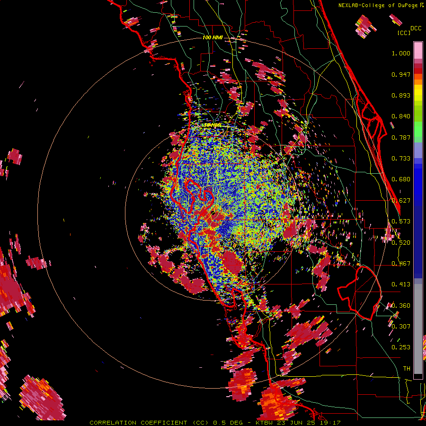Click the pink top segment of color bar
Image resolution: width=426 pixels, height=426 pixels.
(418, 50)
